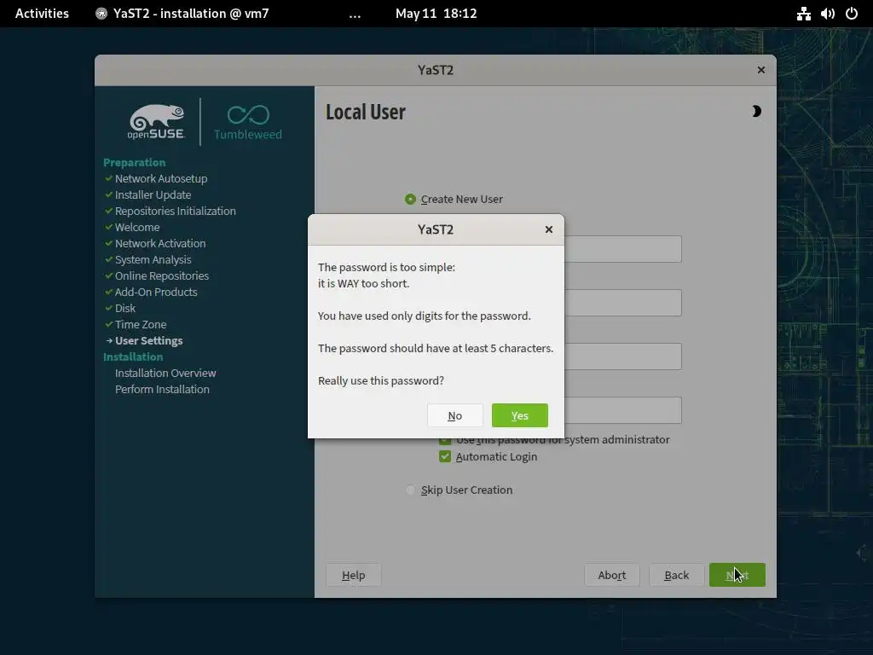
Task: Click Installation Overview step
Action: 165,374
